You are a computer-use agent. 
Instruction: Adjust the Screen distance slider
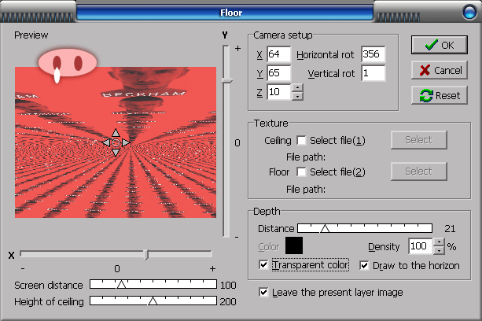coord(153,284)
